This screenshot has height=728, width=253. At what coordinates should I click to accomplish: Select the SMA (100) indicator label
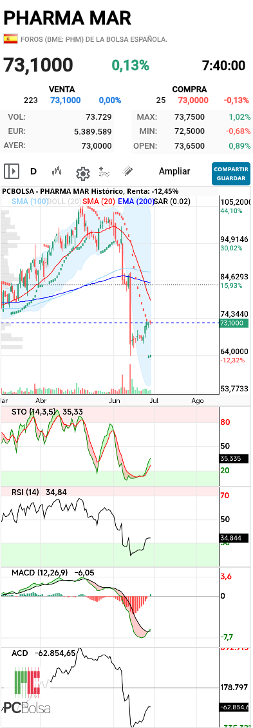[29, 201]
